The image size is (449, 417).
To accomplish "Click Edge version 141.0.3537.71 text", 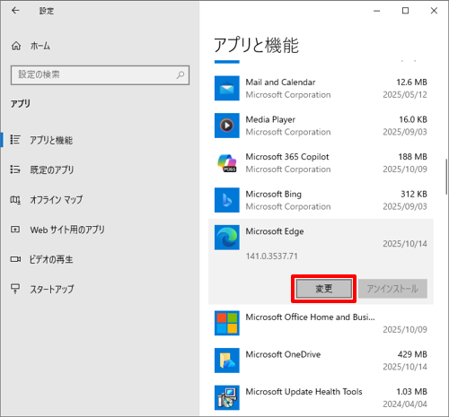I will [272, 256].
